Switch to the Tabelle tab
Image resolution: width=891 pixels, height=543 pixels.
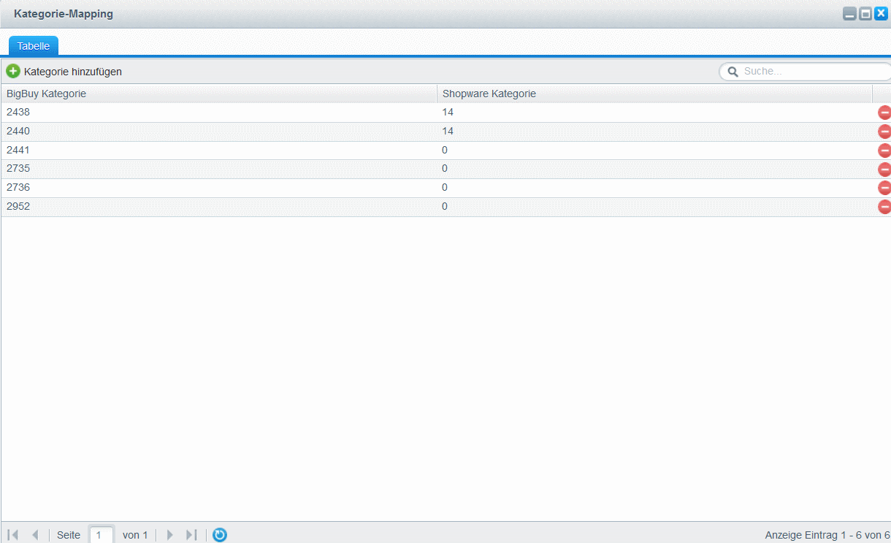point(34,46)
